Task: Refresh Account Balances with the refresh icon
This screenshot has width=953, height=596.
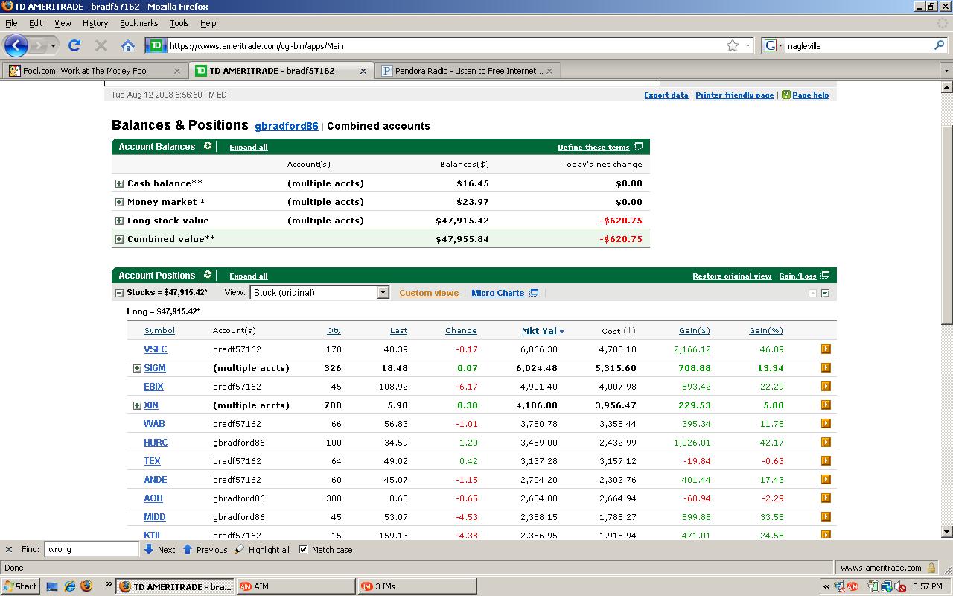Action: pos(208,146)
